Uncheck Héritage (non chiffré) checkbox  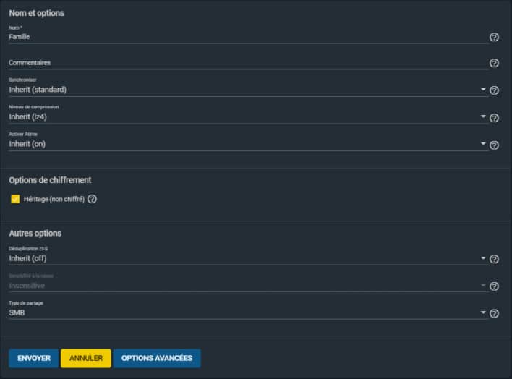pos(15,199)
